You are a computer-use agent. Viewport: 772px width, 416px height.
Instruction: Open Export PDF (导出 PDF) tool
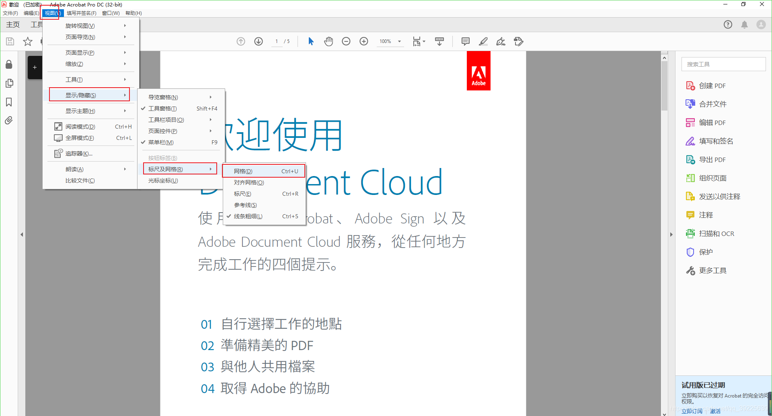click(x=706, y=160)
